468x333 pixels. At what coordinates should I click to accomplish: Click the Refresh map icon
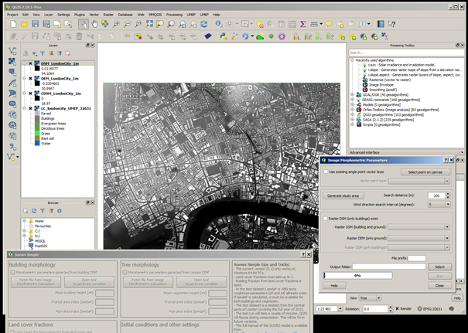204,24
